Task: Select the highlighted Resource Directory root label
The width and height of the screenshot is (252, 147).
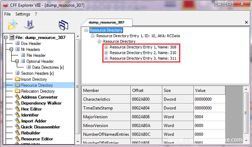Action: point(106,30)
